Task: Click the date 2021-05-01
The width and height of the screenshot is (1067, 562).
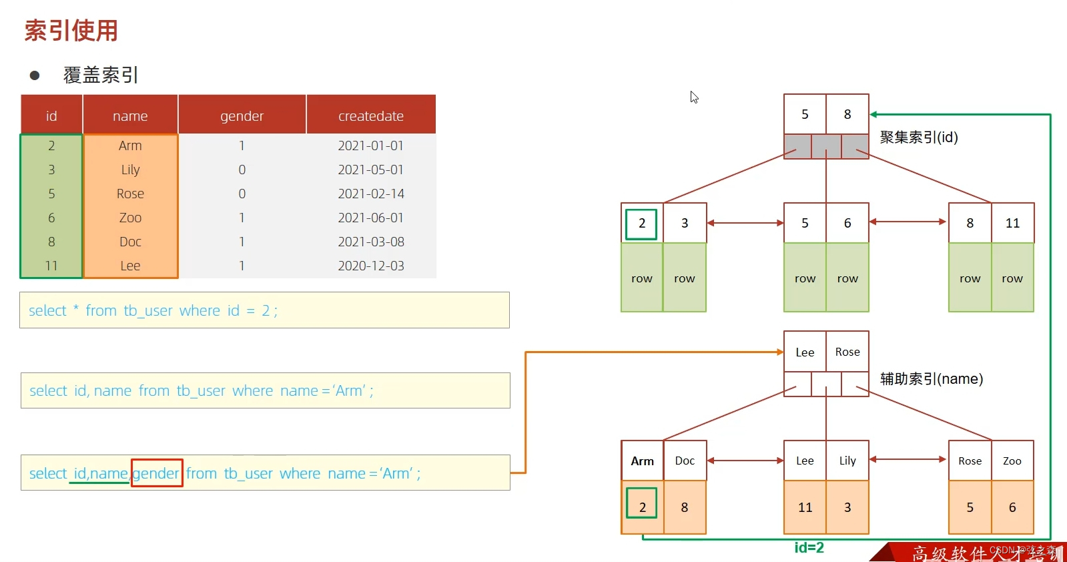Action: coord(371,170)
